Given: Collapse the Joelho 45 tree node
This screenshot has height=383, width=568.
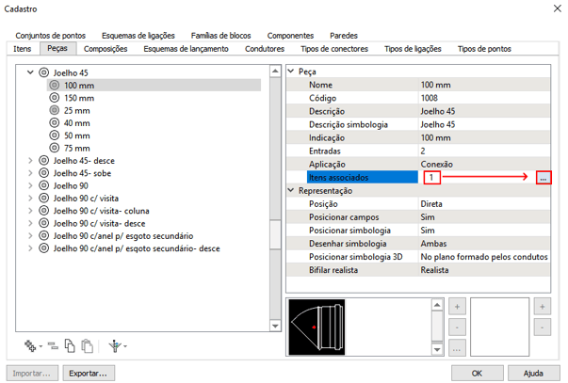Looking at the screenshot, I should [30, 72].
